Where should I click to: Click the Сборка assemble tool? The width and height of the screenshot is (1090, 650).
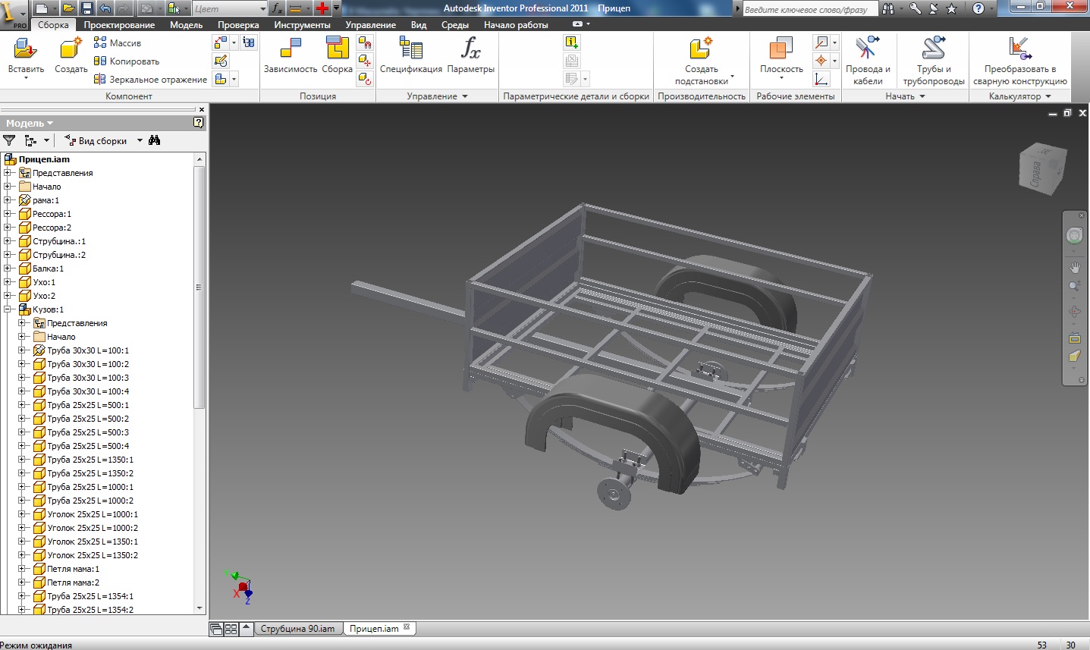pos(337,57)
